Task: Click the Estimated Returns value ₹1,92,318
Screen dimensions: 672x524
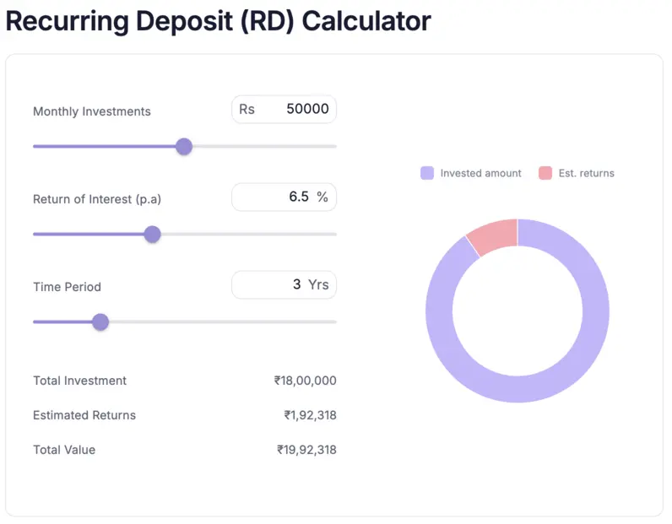Action: 310,415
